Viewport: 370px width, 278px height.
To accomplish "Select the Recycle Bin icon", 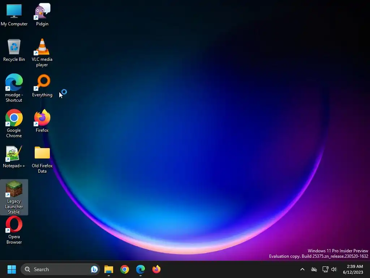I will coord(14,51).
